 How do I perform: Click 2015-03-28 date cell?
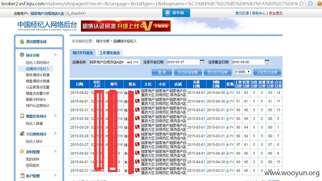tap(80, 136)
